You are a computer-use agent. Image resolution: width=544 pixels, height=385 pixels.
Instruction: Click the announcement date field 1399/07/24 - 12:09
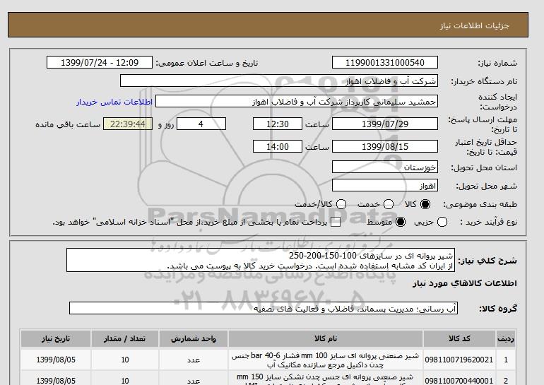100,62
